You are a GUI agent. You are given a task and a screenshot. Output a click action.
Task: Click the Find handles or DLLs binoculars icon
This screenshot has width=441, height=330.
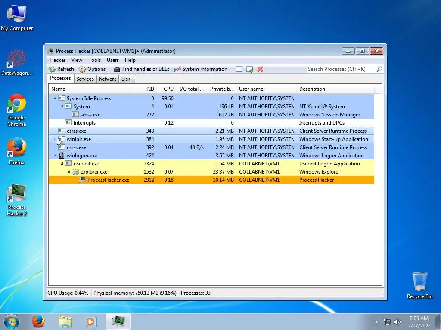click(x=117, y=69)
